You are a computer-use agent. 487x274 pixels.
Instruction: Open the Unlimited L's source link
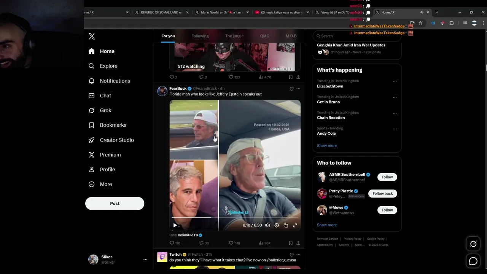[x=190, y=235]
